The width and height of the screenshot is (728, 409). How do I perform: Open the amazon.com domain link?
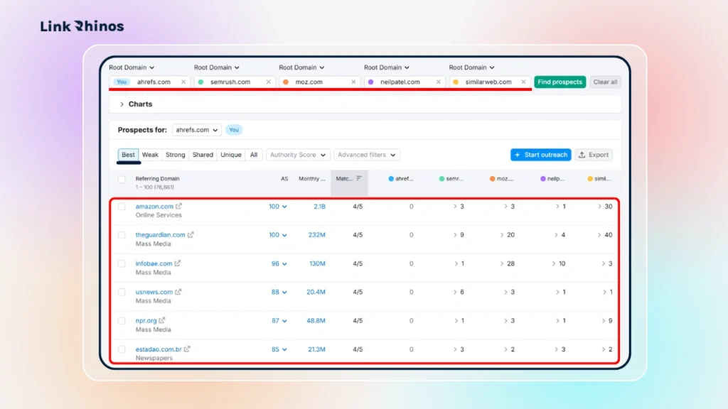(154, 207)
